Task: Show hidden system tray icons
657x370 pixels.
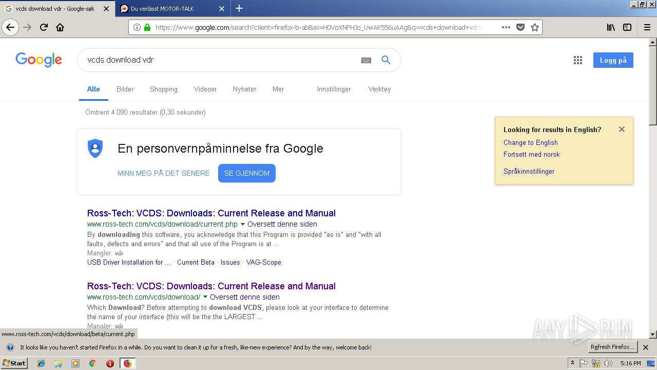Action: click(x=572, y=363)
